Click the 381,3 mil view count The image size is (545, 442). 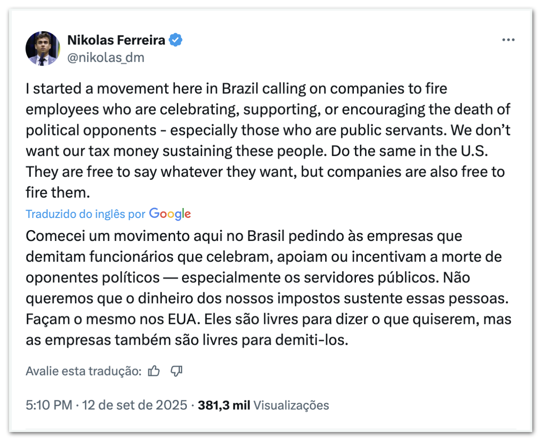[224, 405]
